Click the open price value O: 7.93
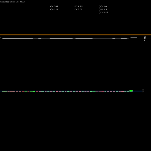Screen dimensions: 151x151 coord(54,7)
